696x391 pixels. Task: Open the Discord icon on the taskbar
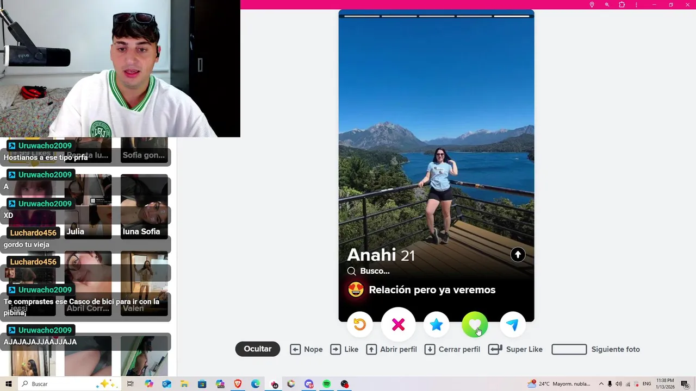309,384
